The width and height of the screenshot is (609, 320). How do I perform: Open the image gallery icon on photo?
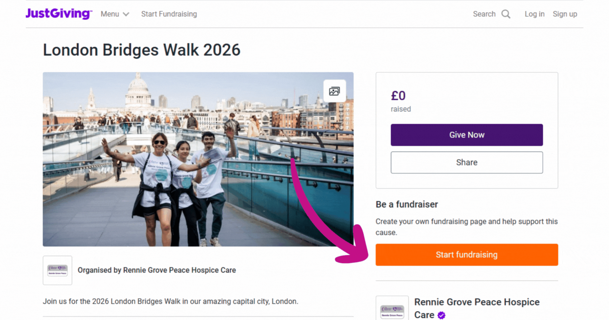[334, 91]
